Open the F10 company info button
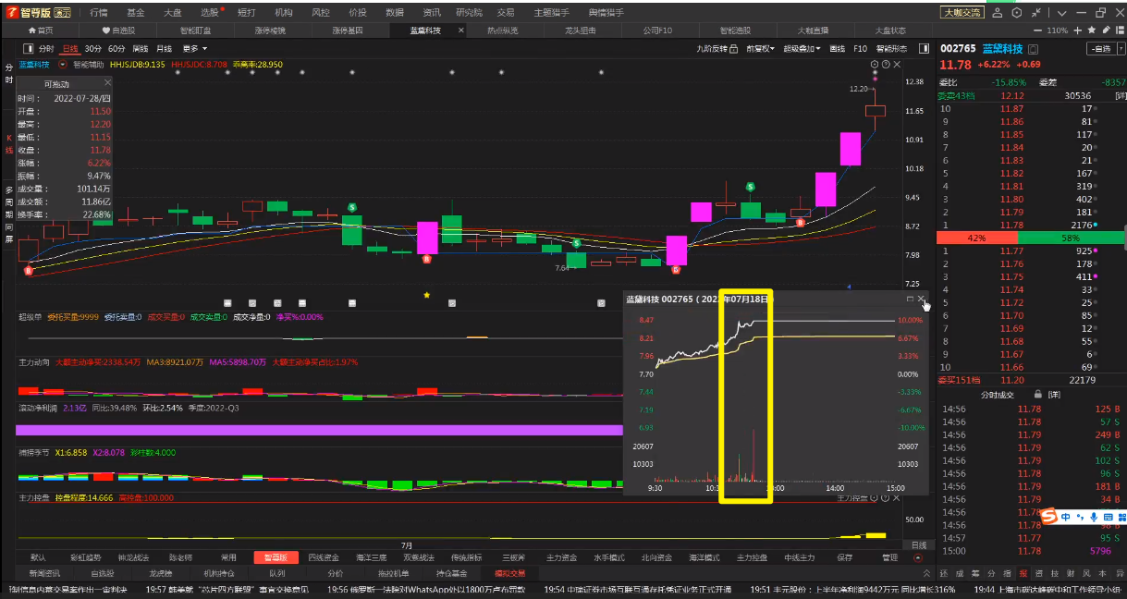The image size is (1127, 599). [860, 48]
